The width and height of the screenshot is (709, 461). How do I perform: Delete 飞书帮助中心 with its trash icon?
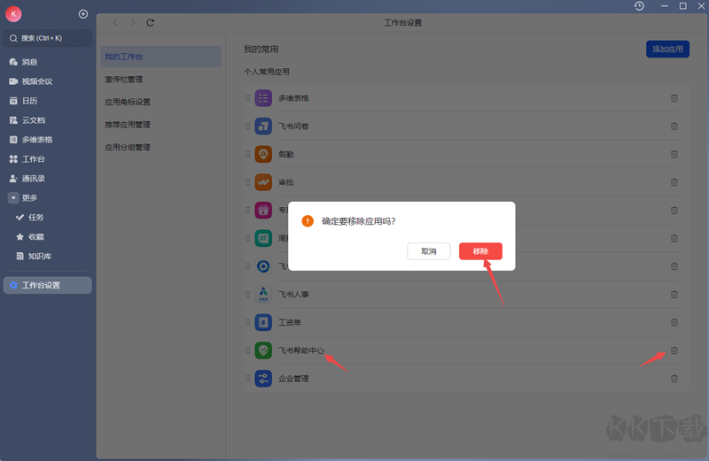point(674,350)
